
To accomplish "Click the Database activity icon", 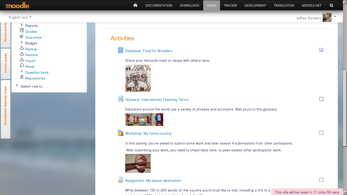I will [x=121, y=50].
